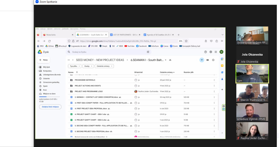Open Firefox hamburger menu
The image size is (279, 147).
pos(222,41)
